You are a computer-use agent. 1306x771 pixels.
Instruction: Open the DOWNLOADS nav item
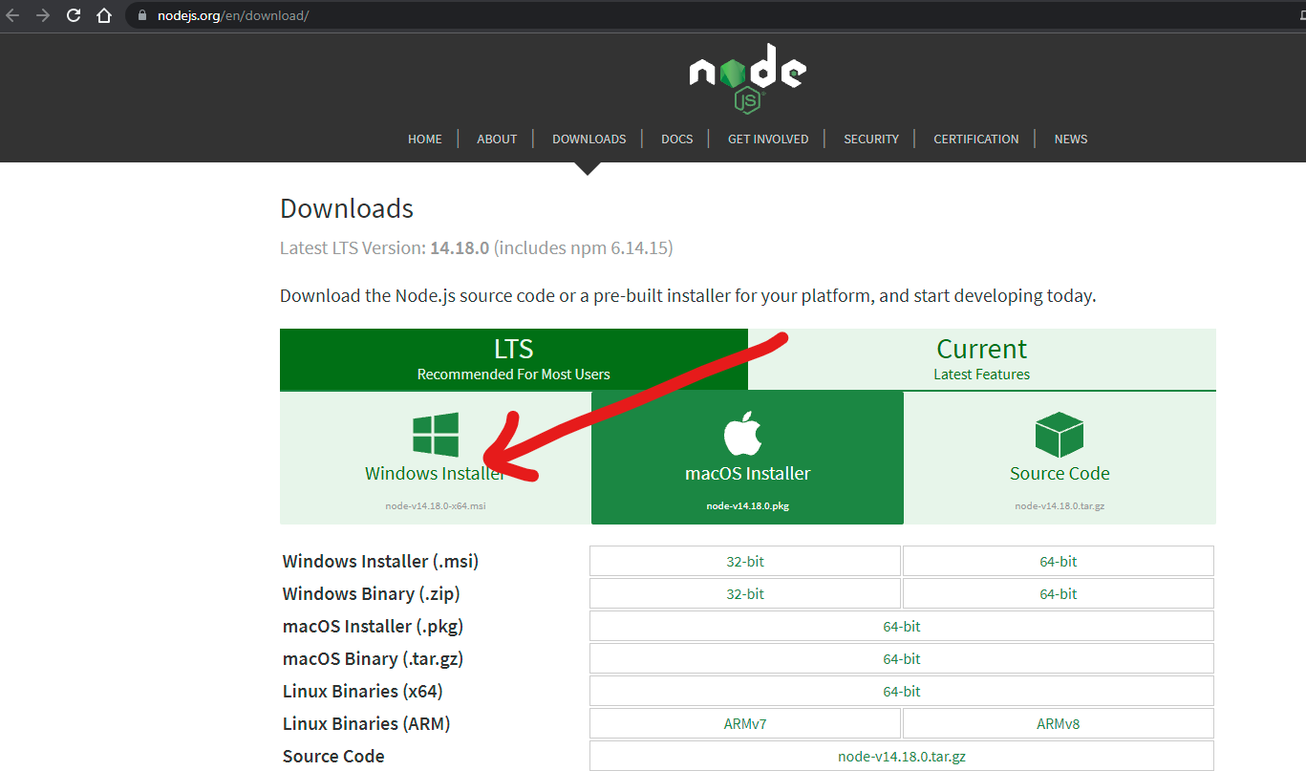pyautogui.click(x=589, y=139)
